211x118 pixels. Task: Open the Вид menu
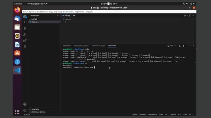pos(51,12)
